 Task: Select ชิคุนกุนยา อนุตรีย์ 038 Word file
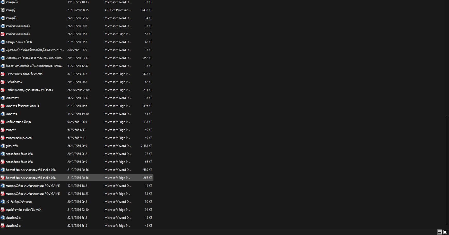tap(77, 42)
